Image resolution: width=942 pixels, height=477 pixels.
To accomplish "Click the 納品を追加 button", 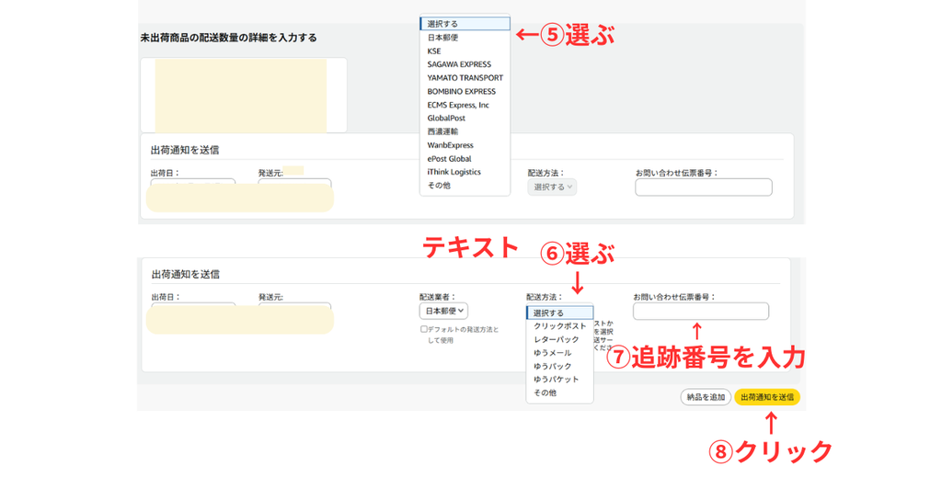I will [x=706, y=397].
